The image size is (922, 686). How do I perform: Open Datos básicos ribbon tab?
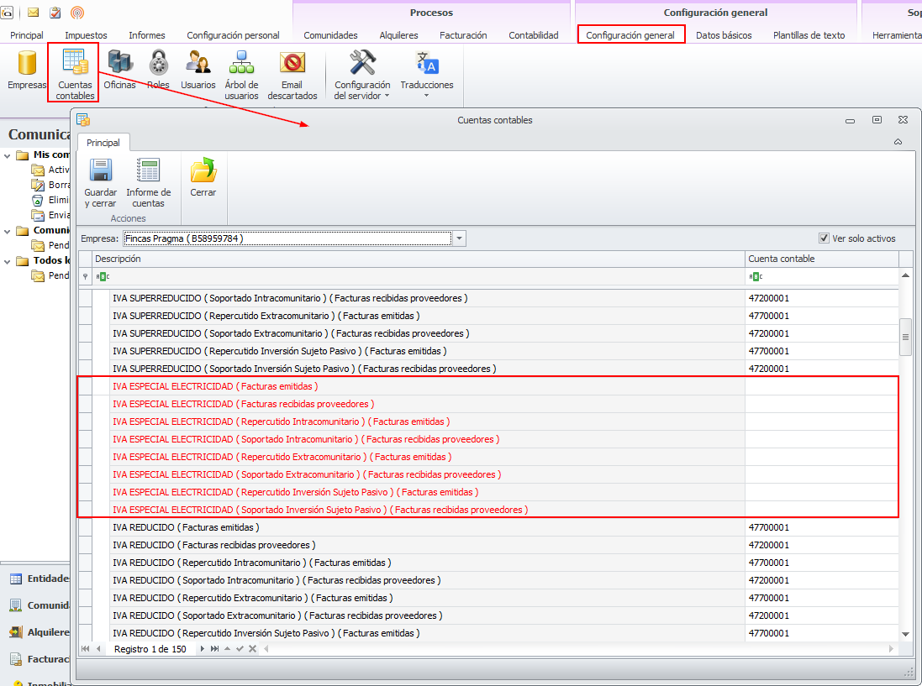tap(724, 35)
